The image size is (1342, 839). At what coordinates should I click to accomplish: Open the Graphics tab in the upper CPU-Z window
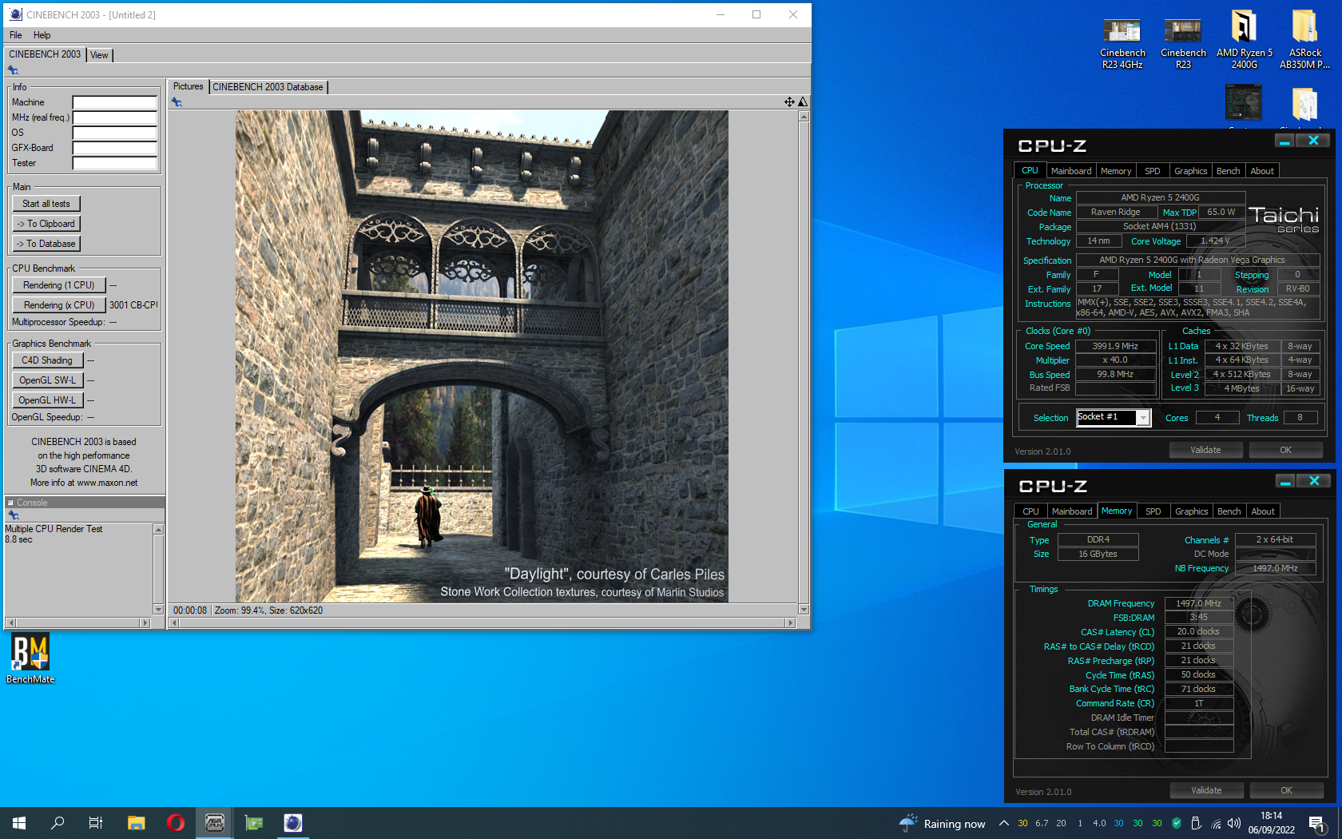point(1190,171)
